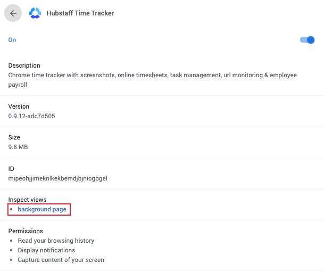
Task: Go back using the arrow button
Action: click(x=13, y=13)
